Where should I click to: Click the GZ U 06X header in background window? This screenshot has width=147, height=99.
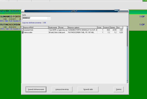(5, 11)
